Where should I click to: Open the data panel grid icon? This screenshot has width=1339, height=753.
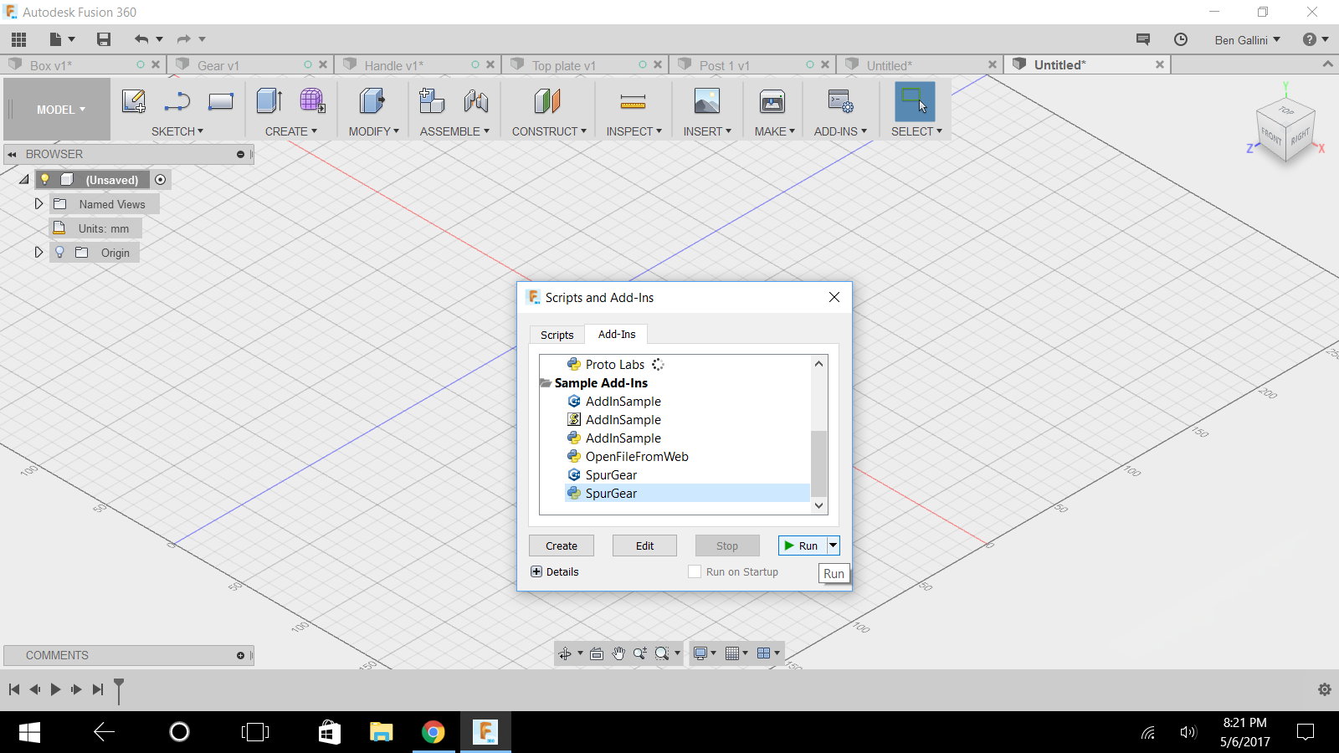(18, 39)
